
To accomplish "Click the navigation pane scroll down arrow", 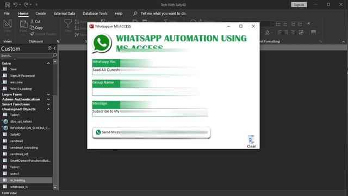I will point(55,187).
